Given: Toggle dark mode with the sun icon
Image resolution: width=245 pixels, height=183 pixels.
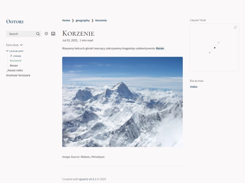Looking at the screenshot, I should (x=46, y=33).
